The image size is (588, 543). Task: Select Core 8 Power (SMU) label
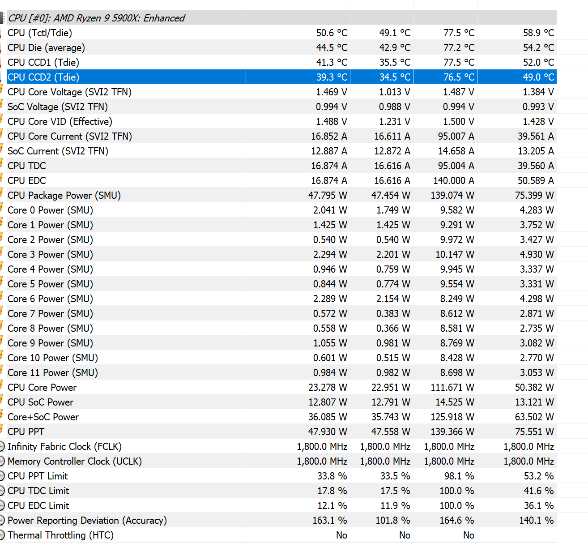click(50, 328)
